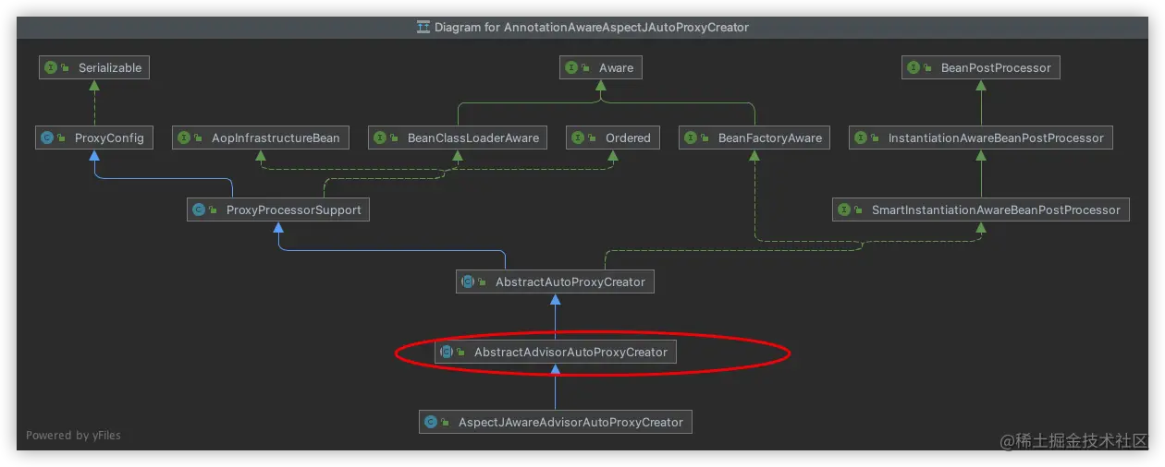
Task: Click the green lock icon on ProxyConfig
Action: [63, 138]
